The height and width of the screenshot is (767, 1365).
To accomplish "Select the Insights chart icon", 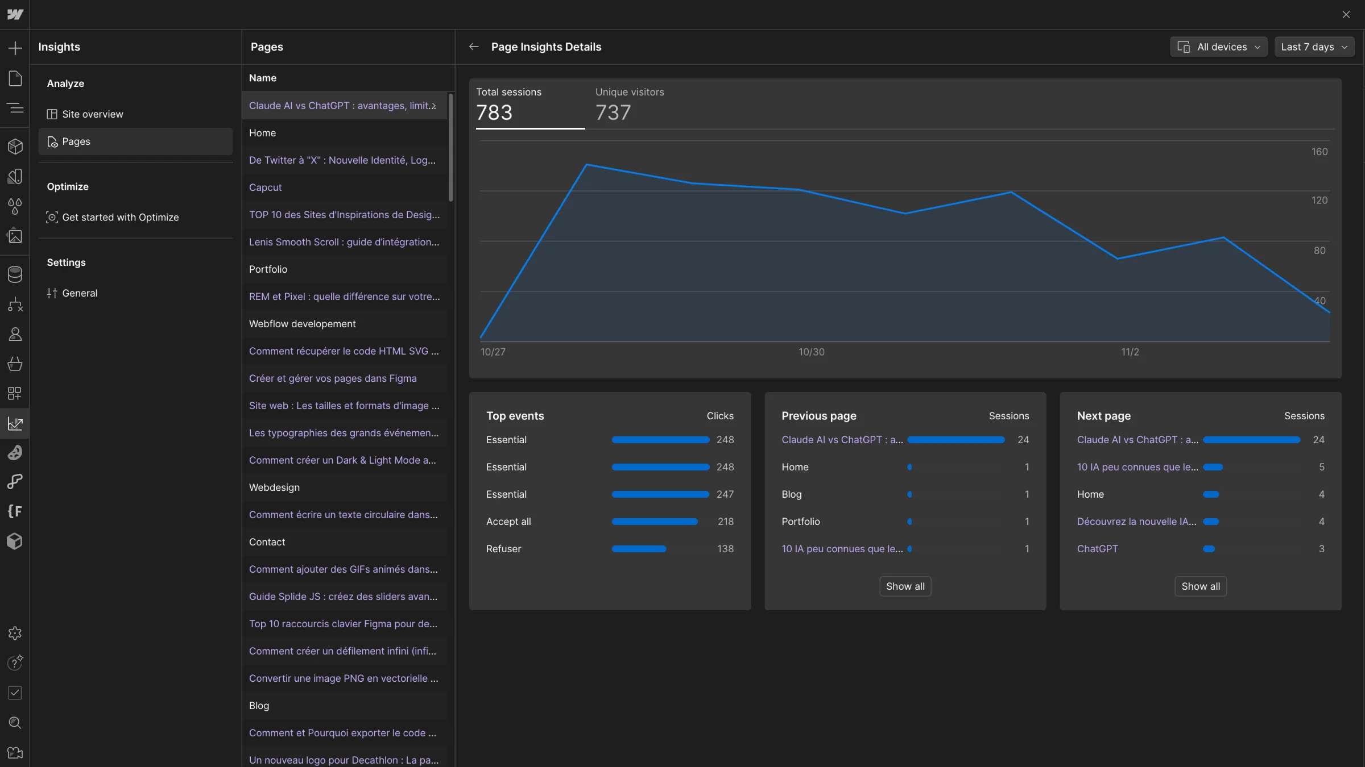I will pos(15,423).
